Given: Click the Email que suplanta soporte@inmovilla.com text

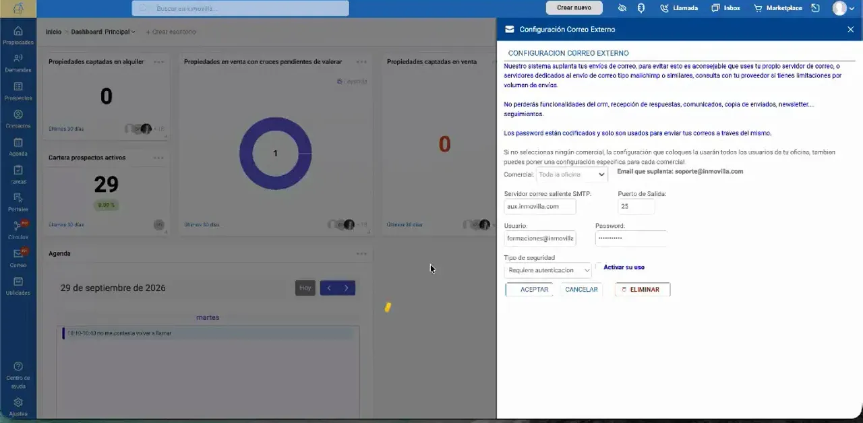Looking at the screenshot, I should tap(680, 172).
